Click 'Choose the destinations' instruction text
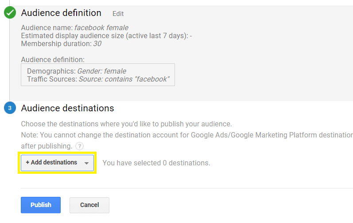Image resolution: width=353 pixels, height=223 pixels. click(x=126, y=124)
